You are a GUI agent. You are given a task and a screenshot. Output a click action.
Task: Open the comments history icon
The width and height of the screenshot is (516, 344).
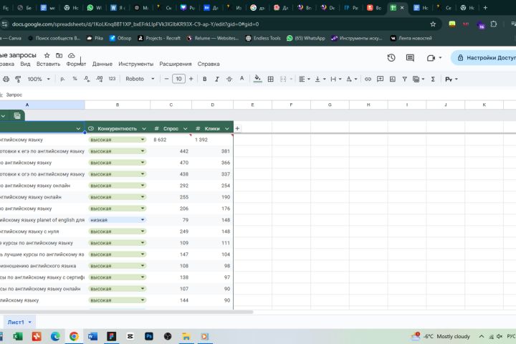click(410, 58)
